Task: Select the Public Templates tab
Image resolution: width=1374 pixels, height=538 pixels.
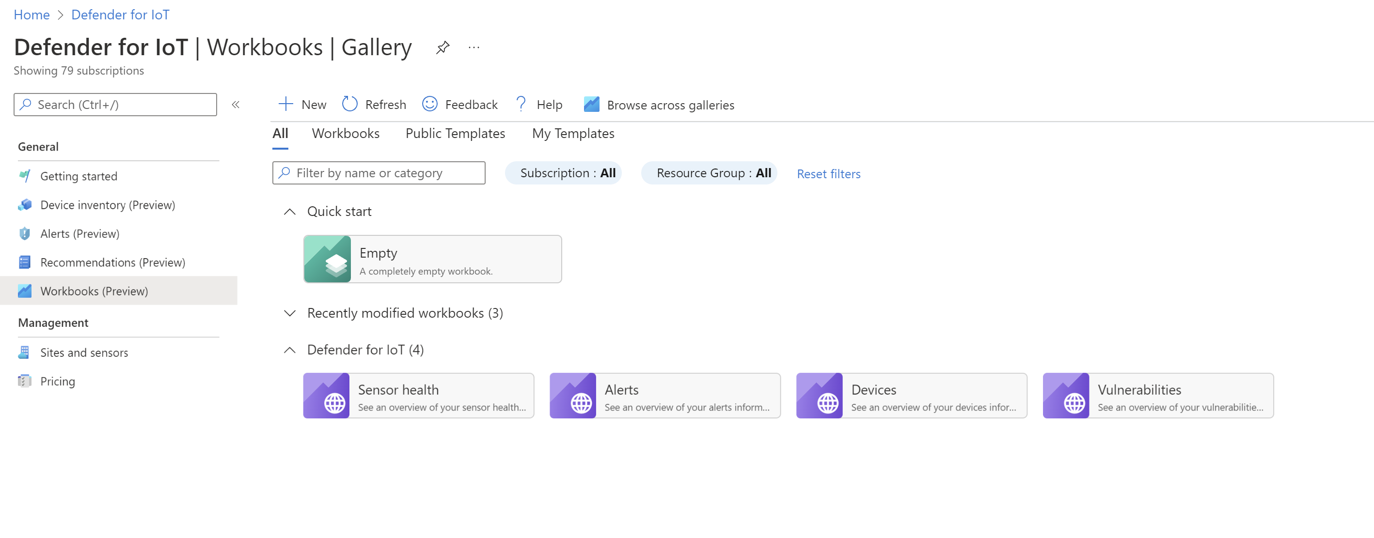Action: 456,133
